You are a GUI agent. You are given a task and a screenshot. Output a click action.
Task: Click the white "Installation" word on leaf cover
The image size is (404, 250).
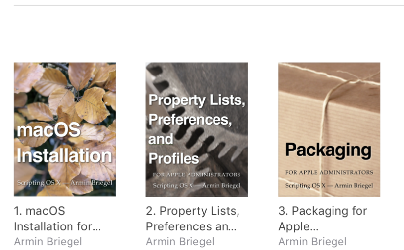coord(65,155)
